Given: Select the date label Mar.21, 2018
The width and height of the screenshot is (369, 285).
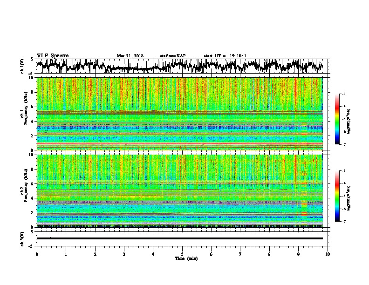Looking at the screenshot, I should (x=130, y=56).
